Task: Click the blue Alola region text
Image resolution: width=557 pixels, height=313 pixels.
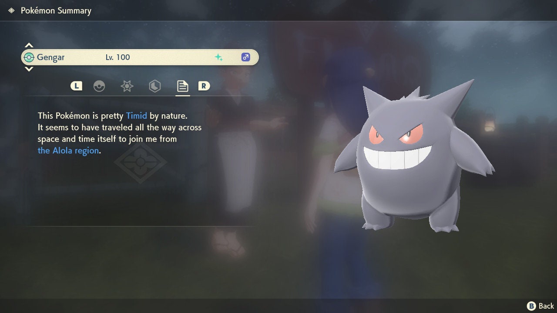Action: [x=68, y=151]
